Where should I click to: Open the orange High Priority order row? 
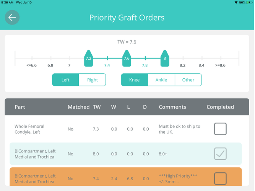click(126, 176)
